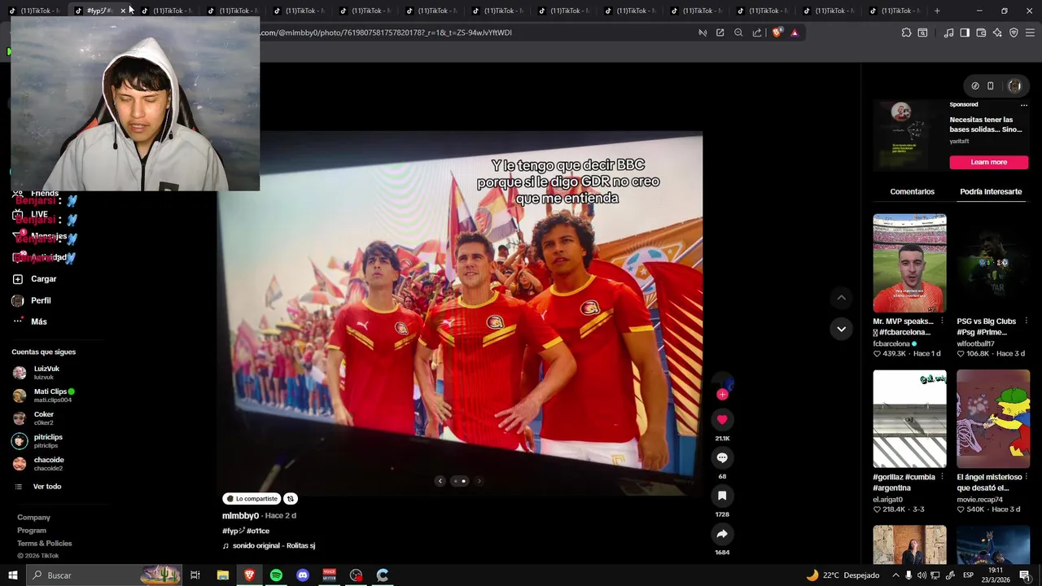This screenshot has height=586, width=1042.
Task: Click the #o11ce hashtag
Action: [258, 531]
